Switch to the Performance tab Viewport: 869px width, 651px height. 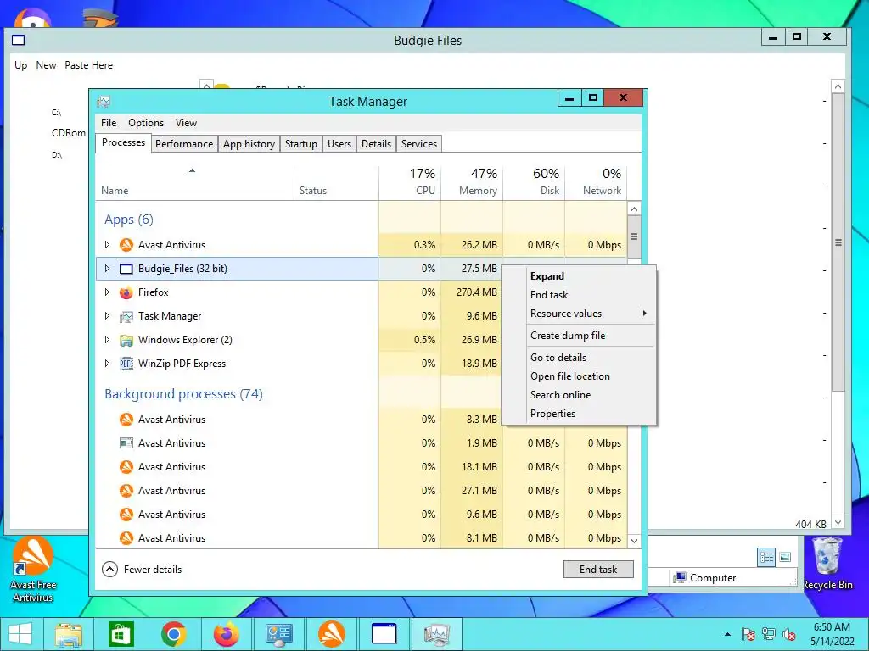tap(184, 144)
